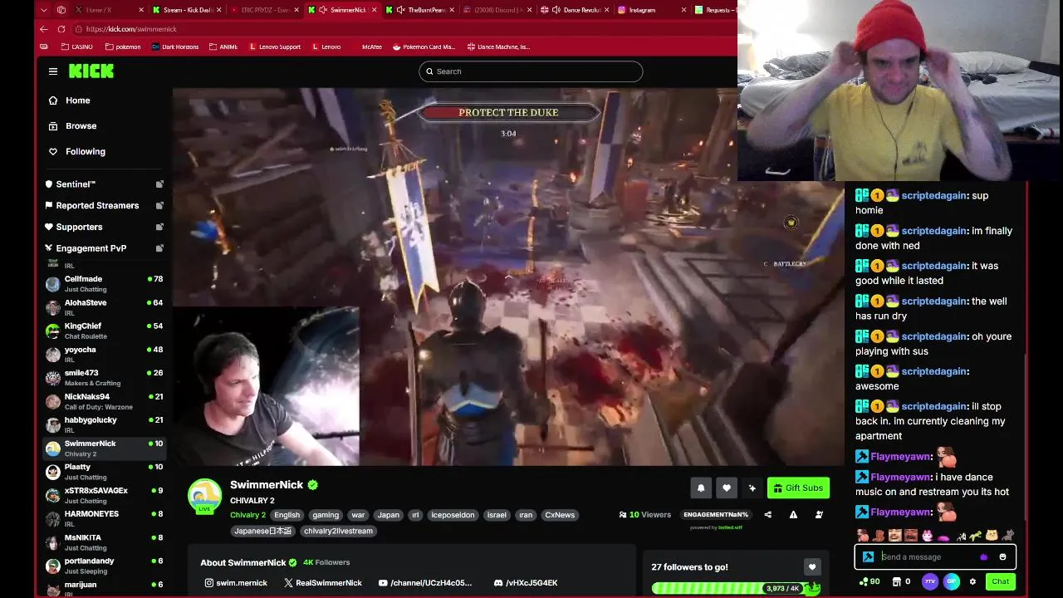Click the chat identity badge icon
Screen dimensions: 1063x598
(868, 557)
